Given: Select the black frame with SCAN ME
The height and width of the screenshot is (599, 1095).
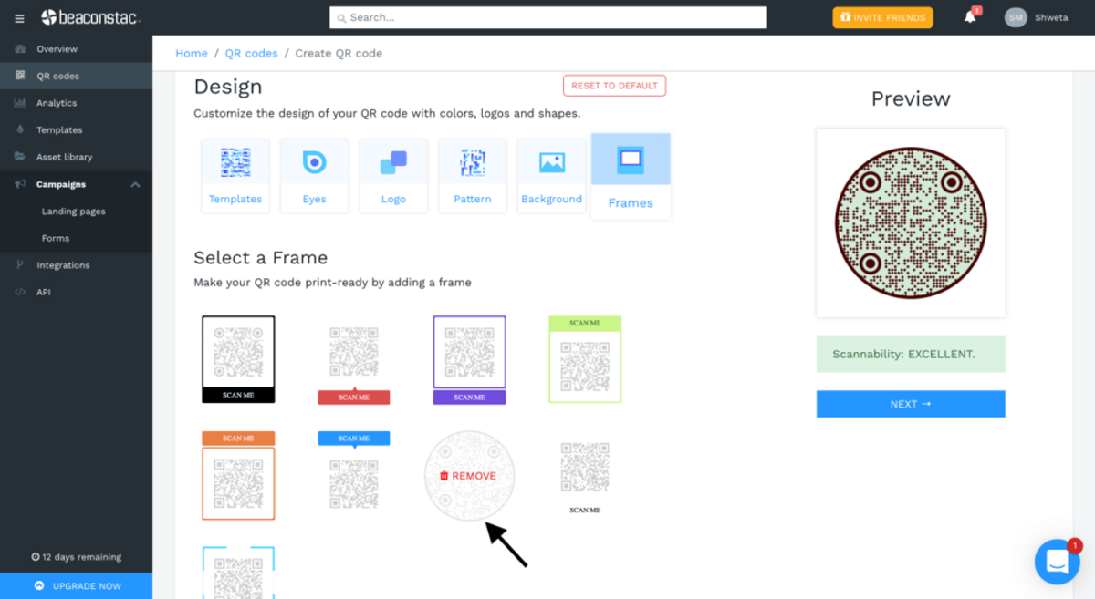Looking at the screenshot, I should pos(238,359).
